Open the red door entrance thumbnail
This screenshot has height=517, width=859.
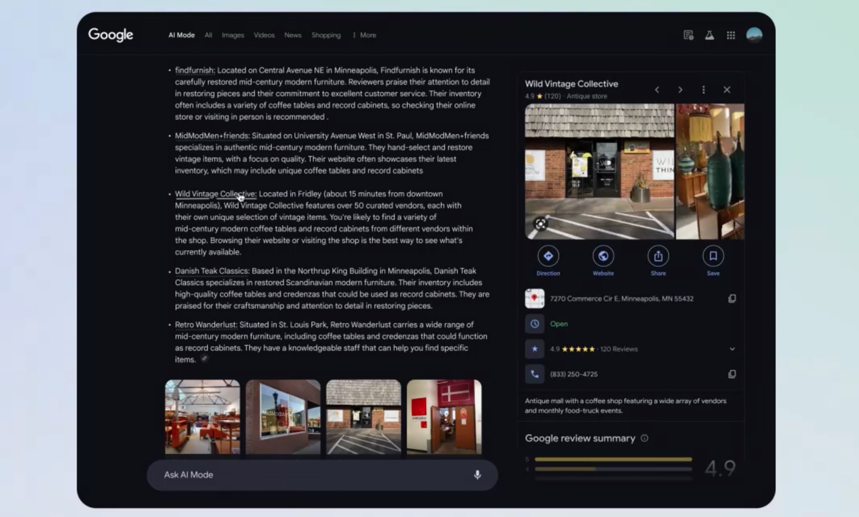click(x=444, y=417)
